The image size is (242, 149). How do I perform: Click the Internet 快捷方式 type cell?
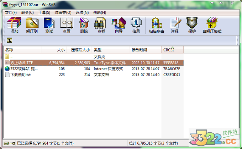(x=108, y=69)
